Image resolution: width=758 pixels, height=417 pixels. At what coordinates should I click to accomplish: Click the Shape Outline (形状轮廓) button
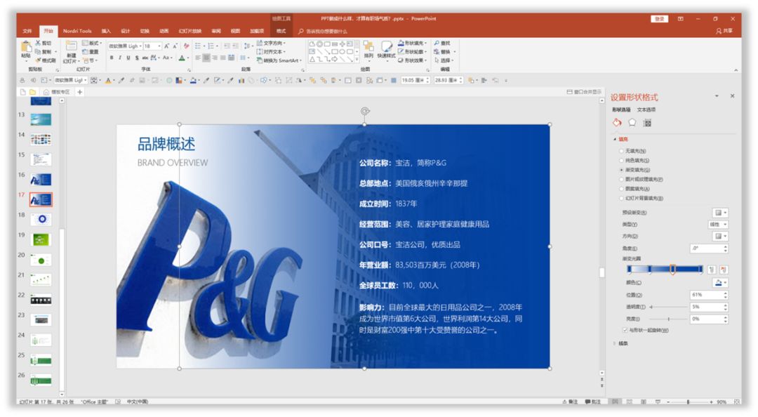(413, 52)
